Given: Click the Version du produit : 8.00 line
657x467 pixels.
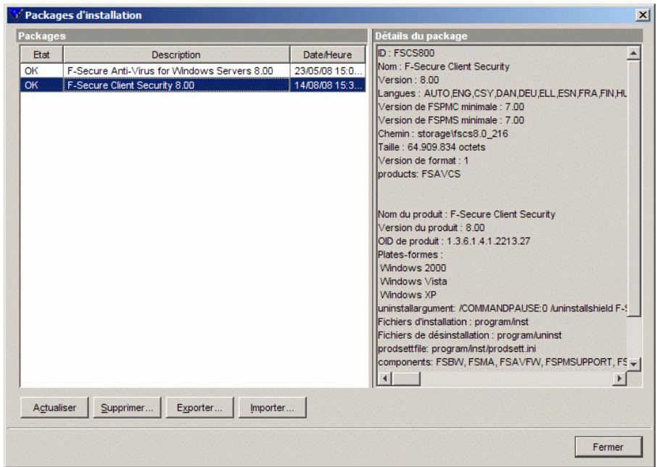Looking at the screenshot, I should (431, 227).
